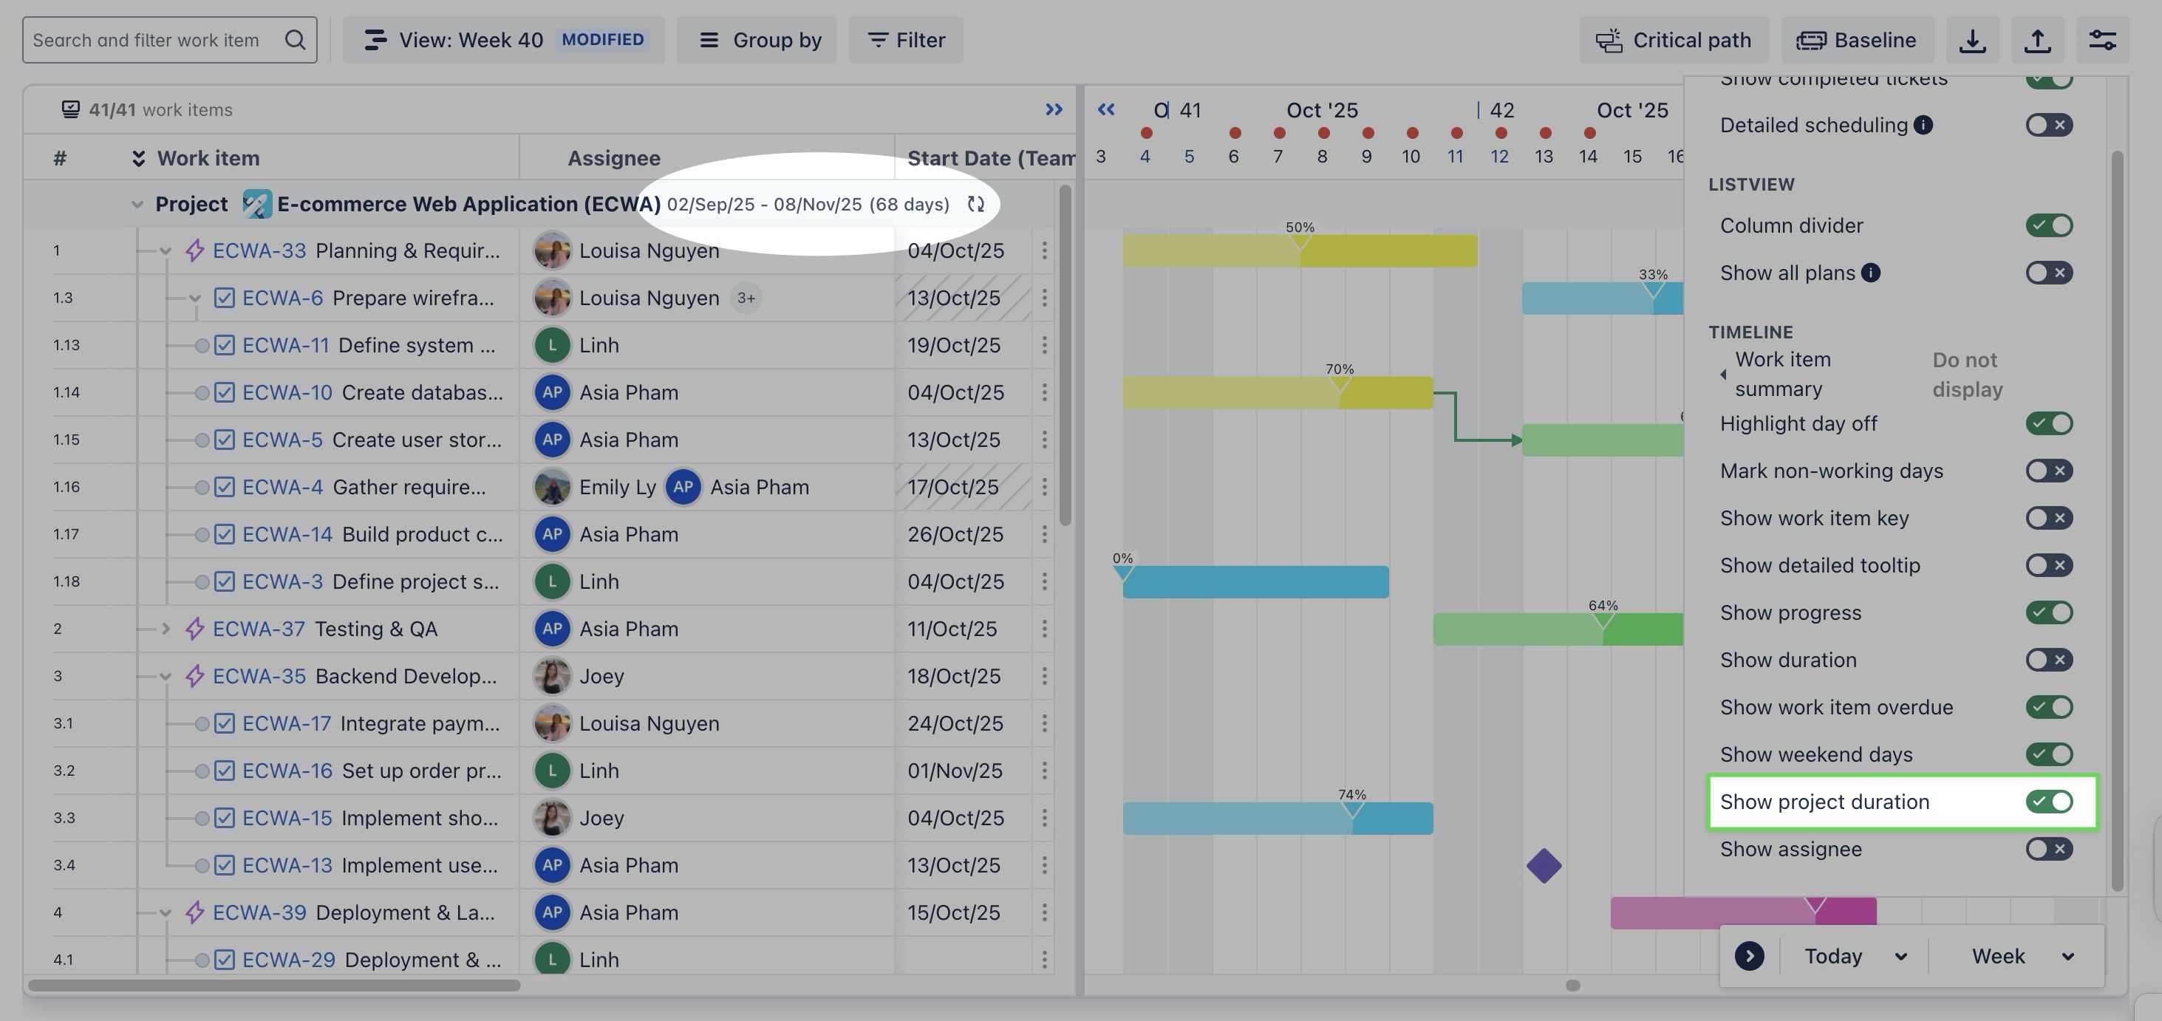Open the ECWA-6 work item link
This screenshot has width=2162, height=1021.
(282, 298)
